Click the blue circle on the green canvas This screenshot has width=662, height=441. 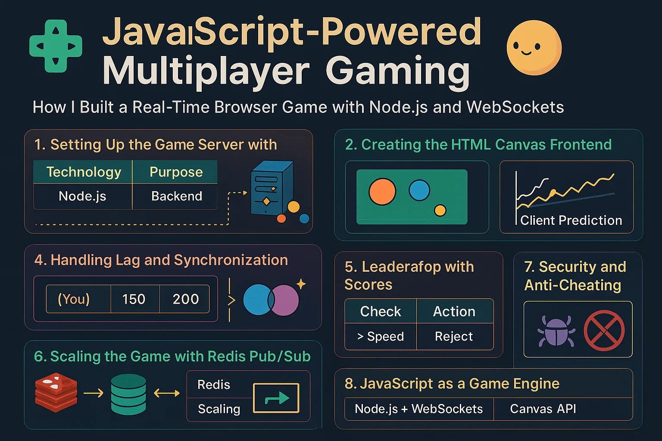pos(419,190)
